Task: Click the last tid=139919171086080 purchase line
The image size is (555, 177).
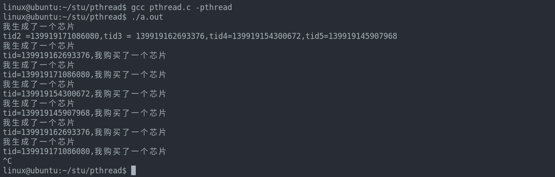Action: [x=84, y=151]
